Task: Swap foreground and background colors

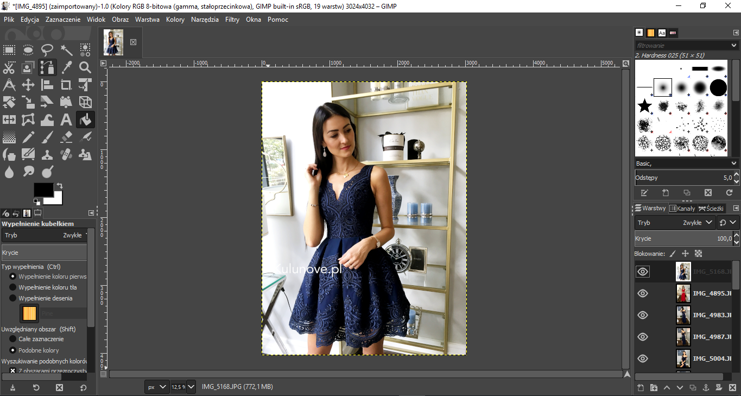Action: [x=60, y=186]
